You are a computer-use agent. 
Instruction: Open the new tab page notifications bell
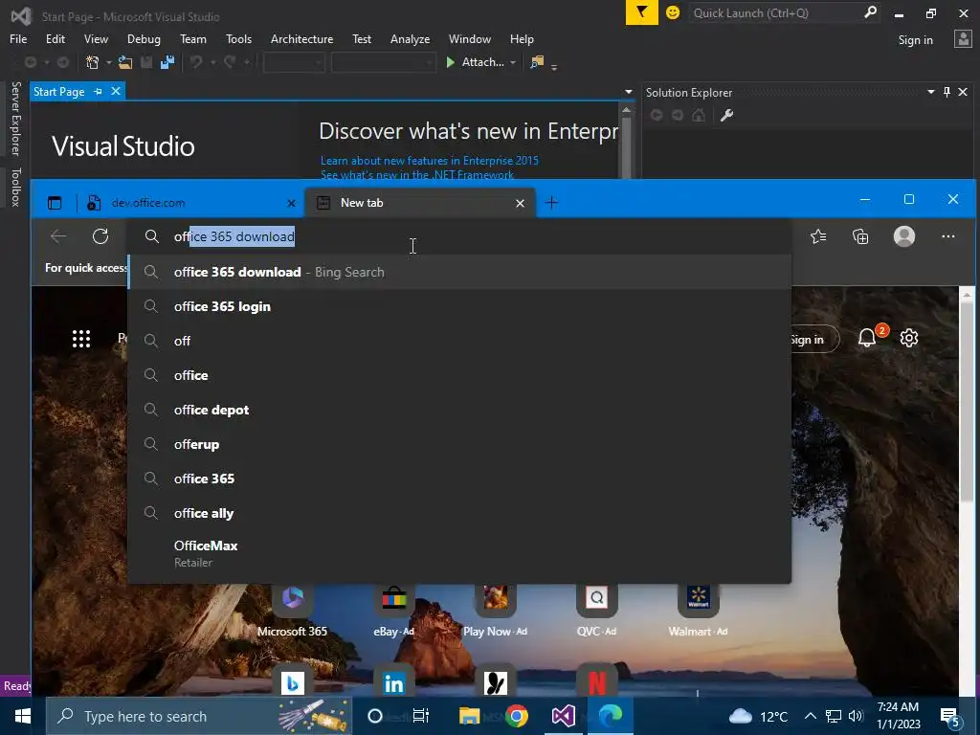[x=867, y=338]
